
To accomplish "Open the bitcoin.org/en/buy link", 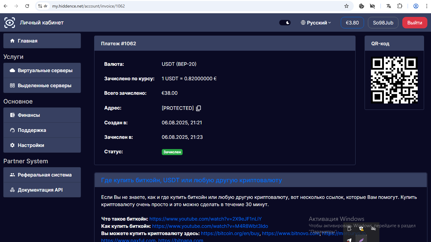I will (x=231, y=233).
